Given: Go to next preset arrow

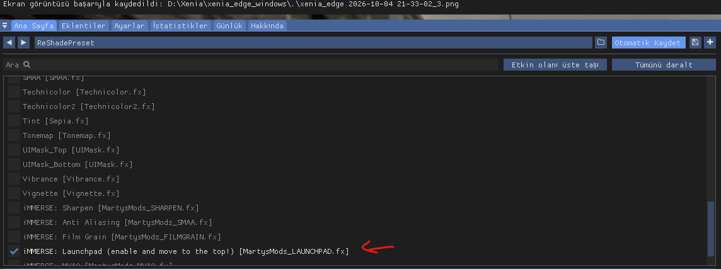Looking at the screenshot, I should (x=23, y=43).
